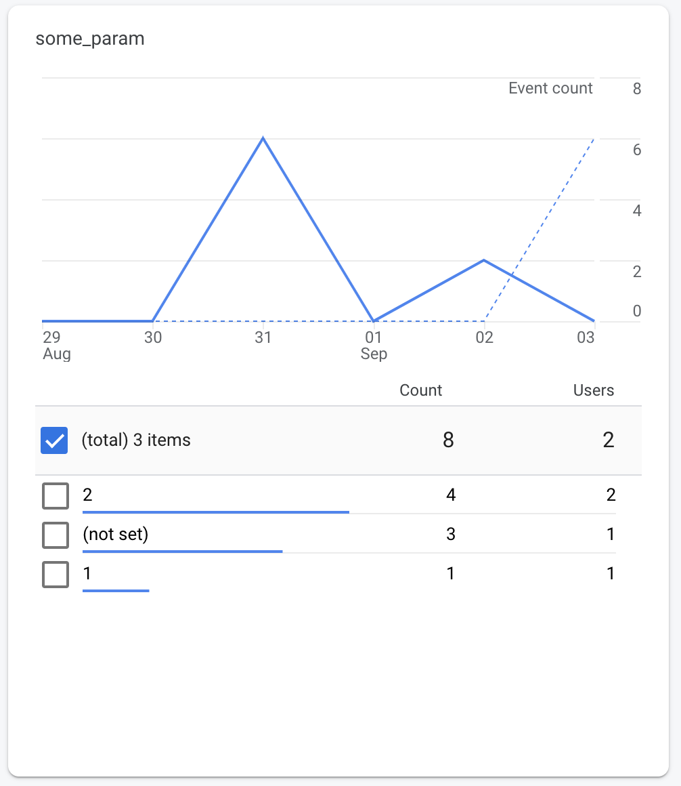Click the some_param chart title
This screenshot has width=681, height=786.
[x=90, y=39]
